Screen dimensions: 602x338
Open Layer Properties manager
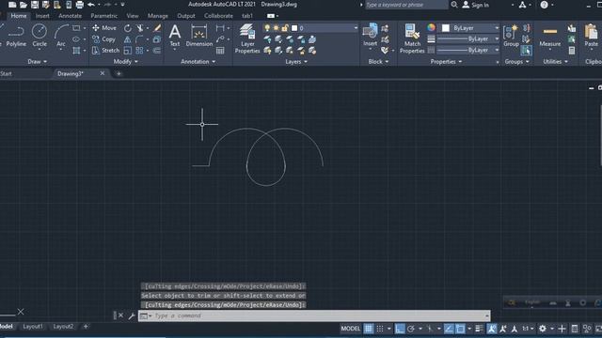tap(247, 38)
